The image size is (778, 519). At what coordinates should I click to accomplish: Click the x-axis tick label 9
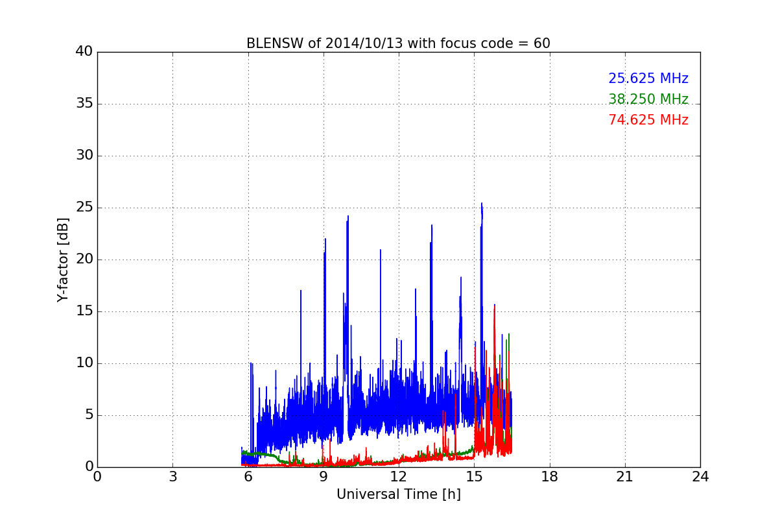(x=324, y=477)
